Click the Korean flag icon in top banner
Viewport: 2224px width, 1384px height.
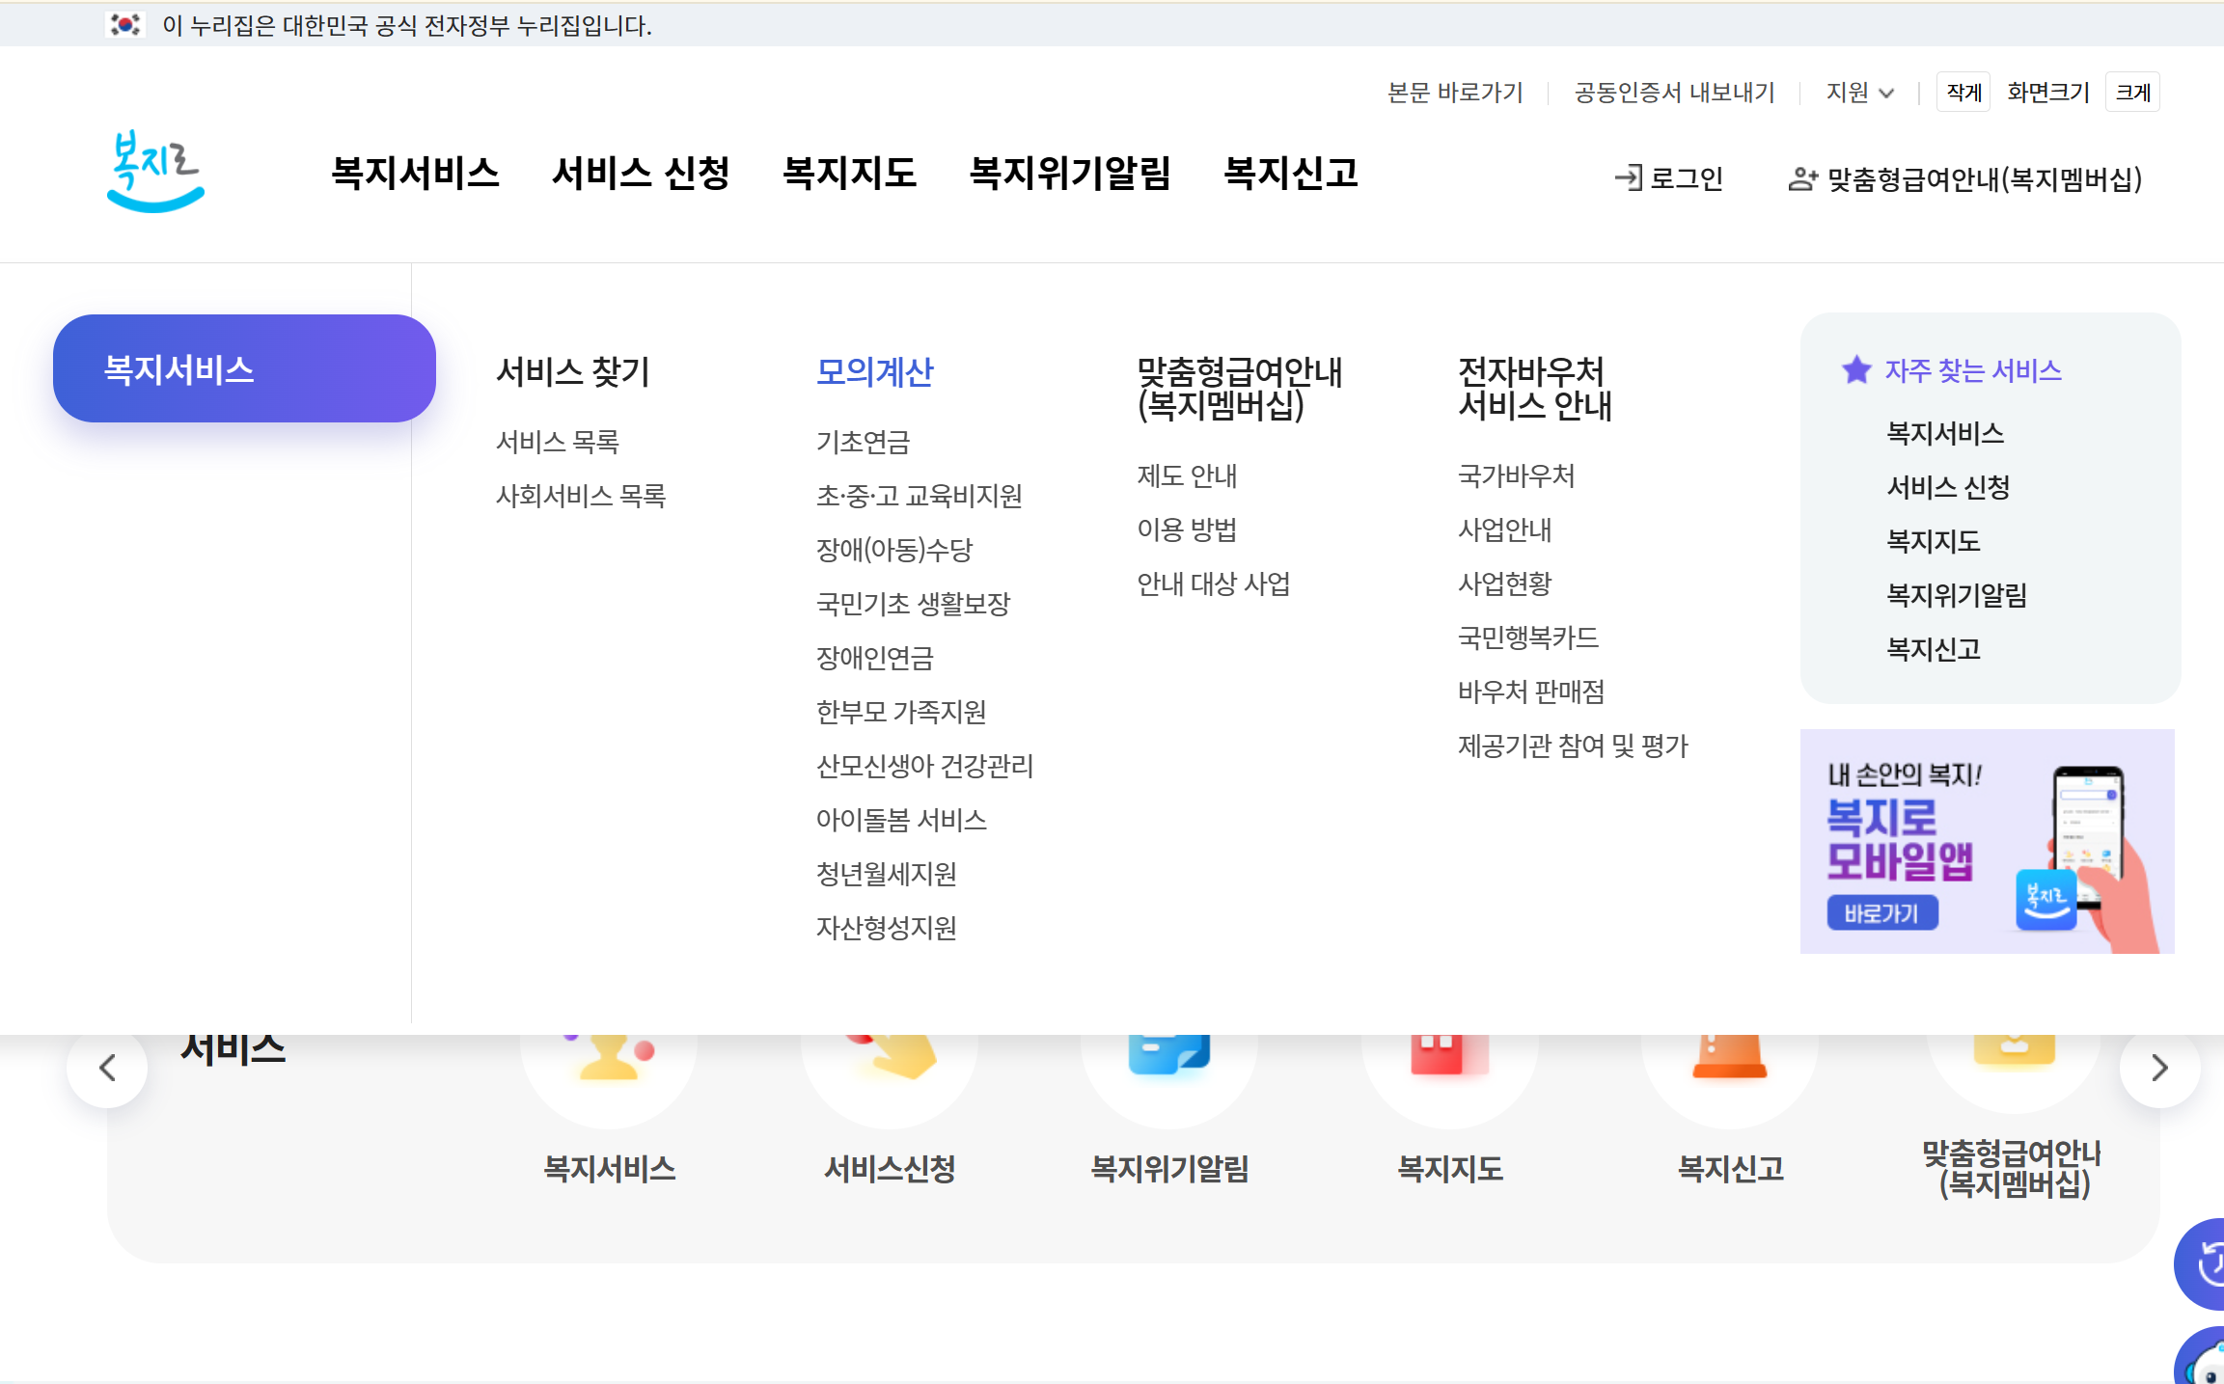pos(125,24)
